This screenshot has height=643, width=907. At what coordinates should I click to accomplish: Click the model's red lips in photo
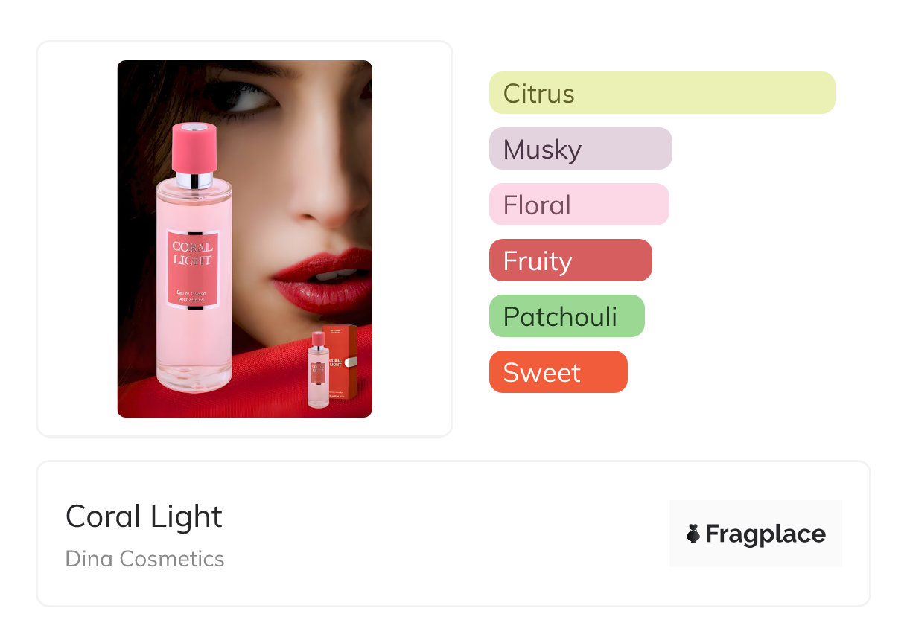(x=322, y=280)
